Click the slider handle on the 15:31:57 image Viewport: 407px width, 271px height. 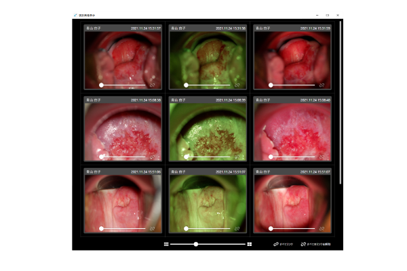click(101, 85)
